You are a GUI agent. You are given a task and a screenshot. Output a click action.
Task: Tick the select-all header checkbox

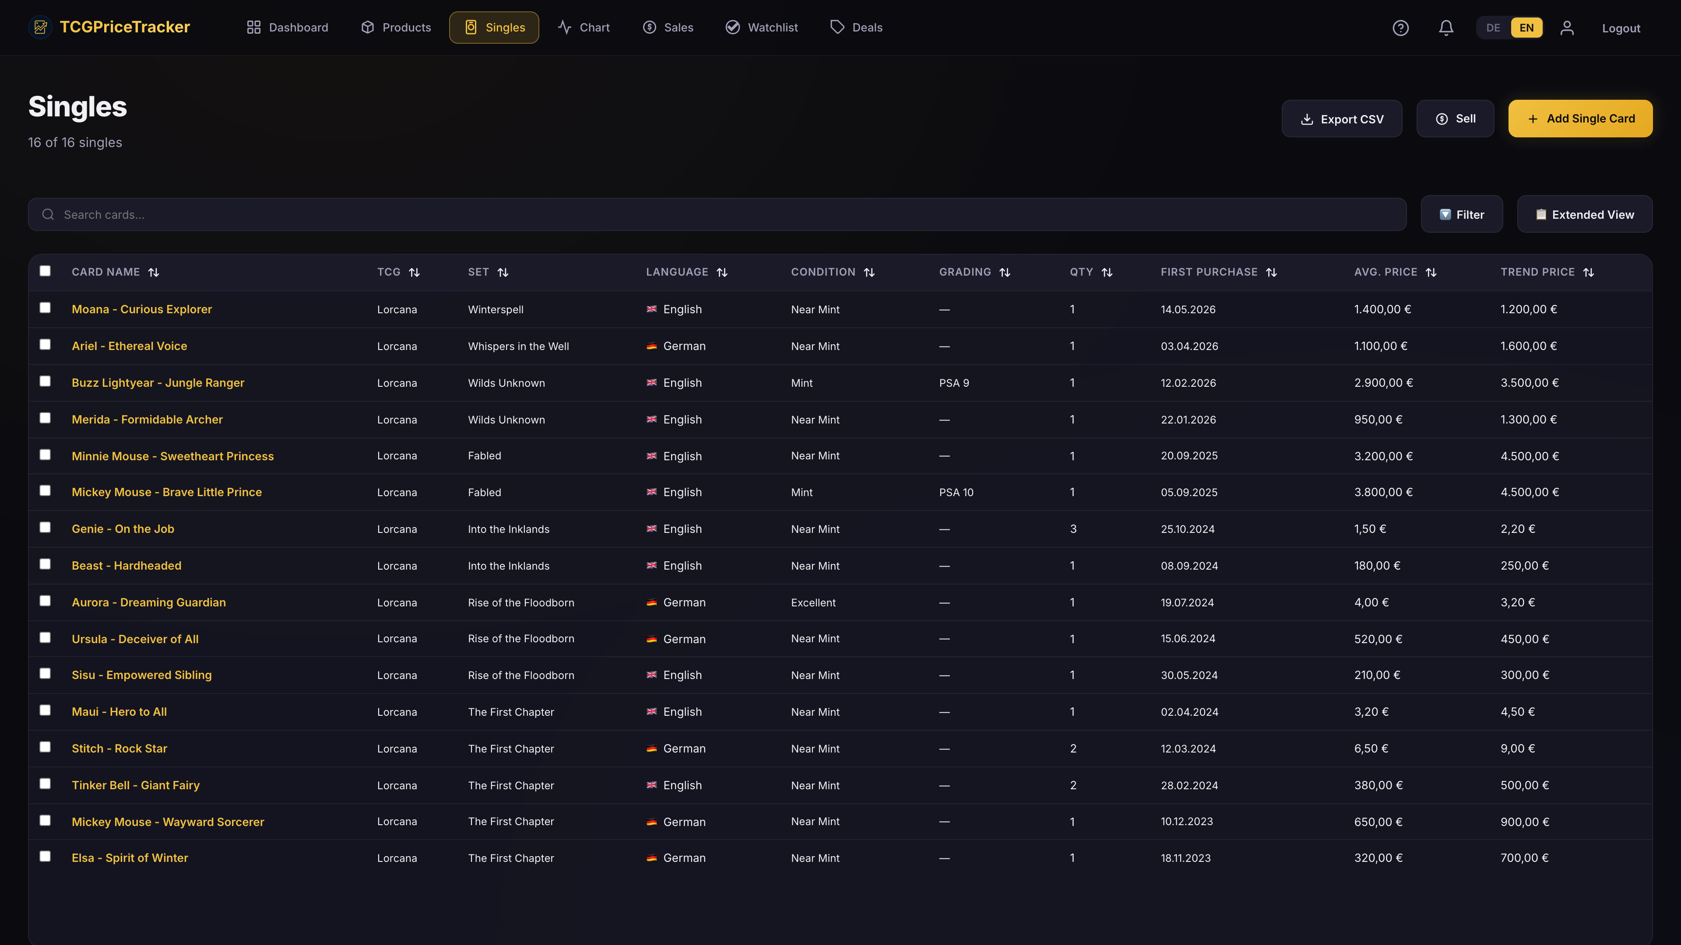(x=45, y=271)
